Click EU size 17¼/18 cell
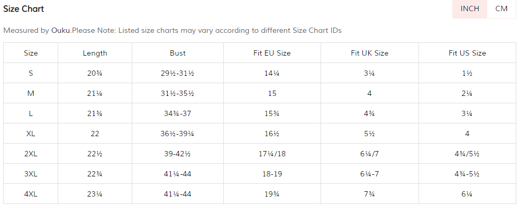The height and width of the screenshot is (213, 519). [272, 154]
